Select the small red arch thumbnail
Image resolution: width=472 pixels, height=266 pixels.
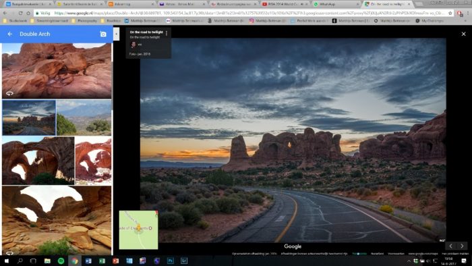tap(93, 161)
